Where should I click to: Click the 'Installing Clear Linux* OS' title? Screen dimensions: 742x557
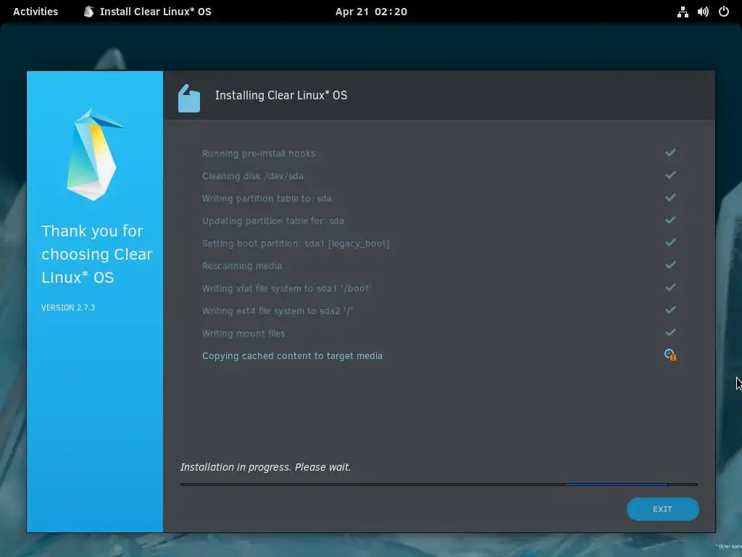281,95
